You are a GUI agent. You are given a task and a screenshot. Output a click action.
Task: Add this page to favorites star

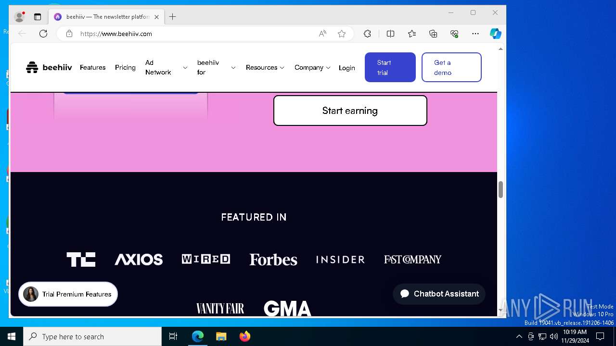(342, 34)
